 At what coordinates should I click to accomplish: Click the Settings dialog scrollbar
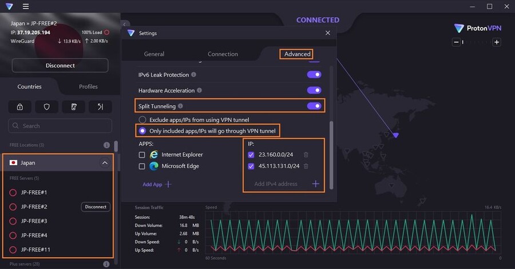[331, 155]
